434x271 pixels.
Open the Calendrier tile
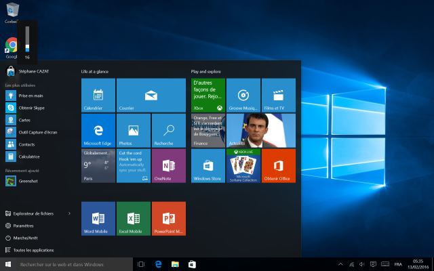tap(98, 95)
